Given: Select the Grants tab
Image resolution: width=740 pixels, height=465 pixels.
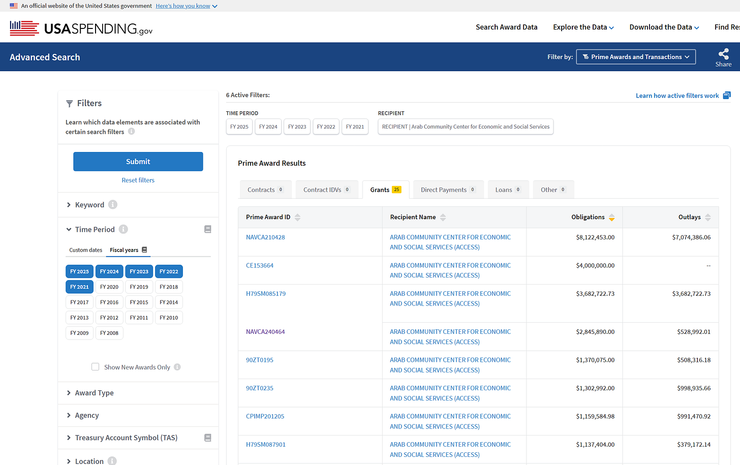Looking at the screenshot, I should (x=385, y=190).
